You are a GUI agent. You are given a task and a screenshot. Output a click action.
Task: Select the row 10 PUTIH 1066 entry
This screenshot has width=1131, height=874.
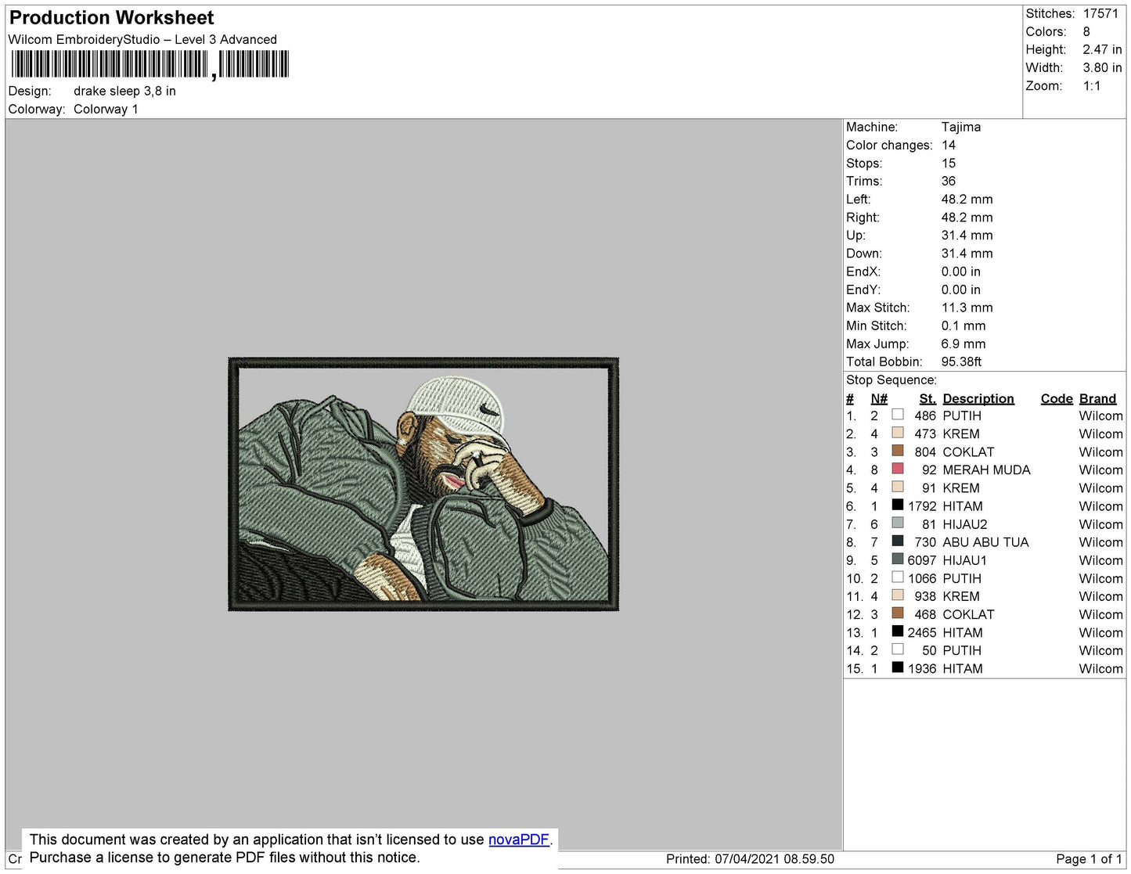coord(984,579)
